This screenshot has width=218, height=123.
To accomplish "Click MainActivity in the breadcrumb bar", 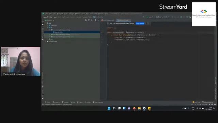I will (x=98, y=17).
